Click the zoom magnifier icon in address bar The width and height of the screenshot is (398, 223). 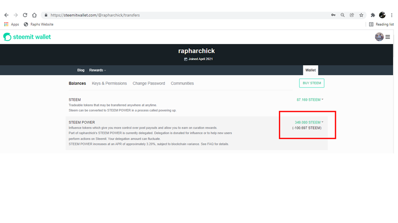tap(342, 15)
